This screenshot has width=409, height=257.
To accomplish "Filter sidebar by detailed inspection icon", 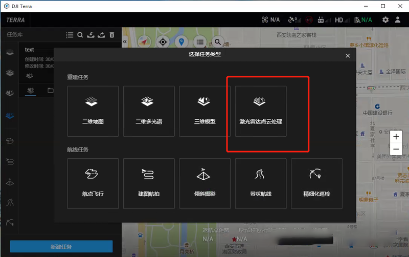I will [x=10, y=223].
